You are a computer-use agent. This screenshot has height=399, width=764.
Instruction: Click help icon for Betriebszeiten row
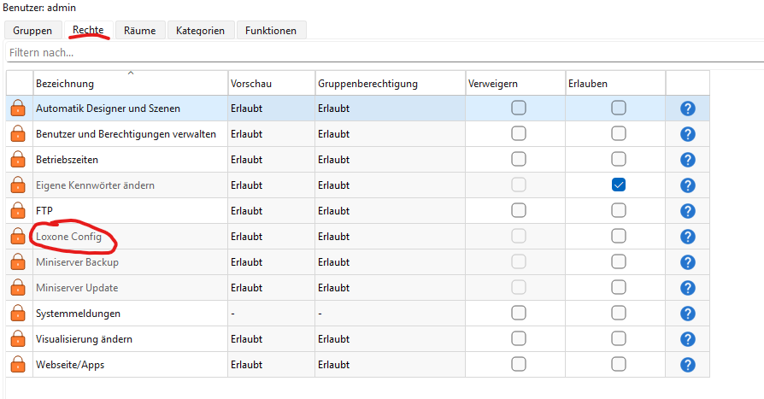coord(688,160)
